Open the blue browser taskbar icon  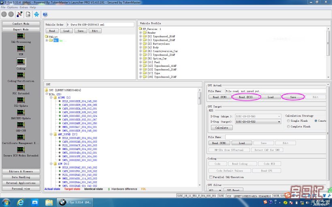(35, 203)
